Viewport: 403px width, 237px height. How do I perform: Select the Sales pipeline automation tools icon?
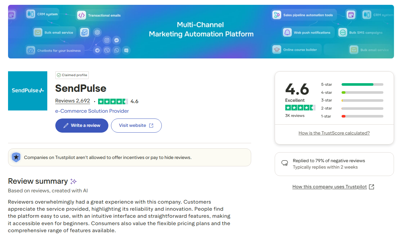(277, 14)
